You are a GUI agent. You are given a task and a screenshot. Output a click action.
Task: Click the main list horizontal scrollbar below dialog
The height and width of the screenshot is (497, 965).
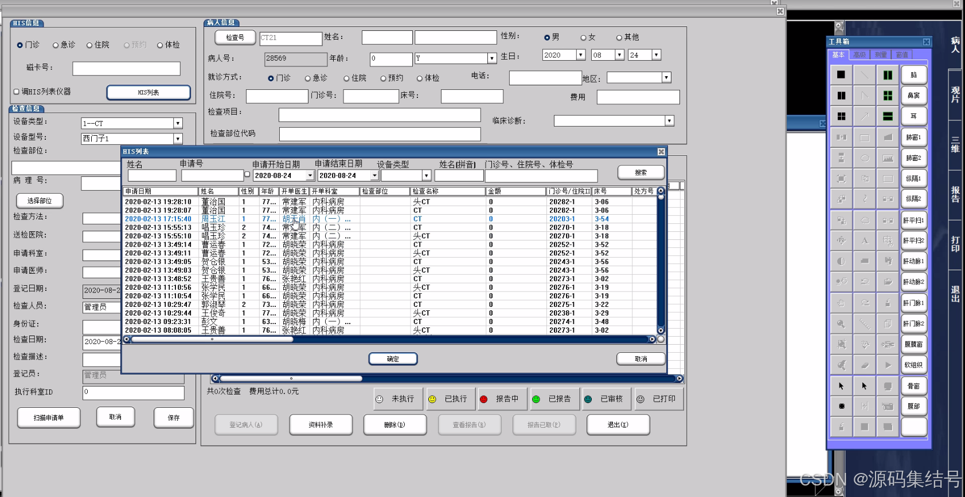pyautogui.click(x=447, y=378)
